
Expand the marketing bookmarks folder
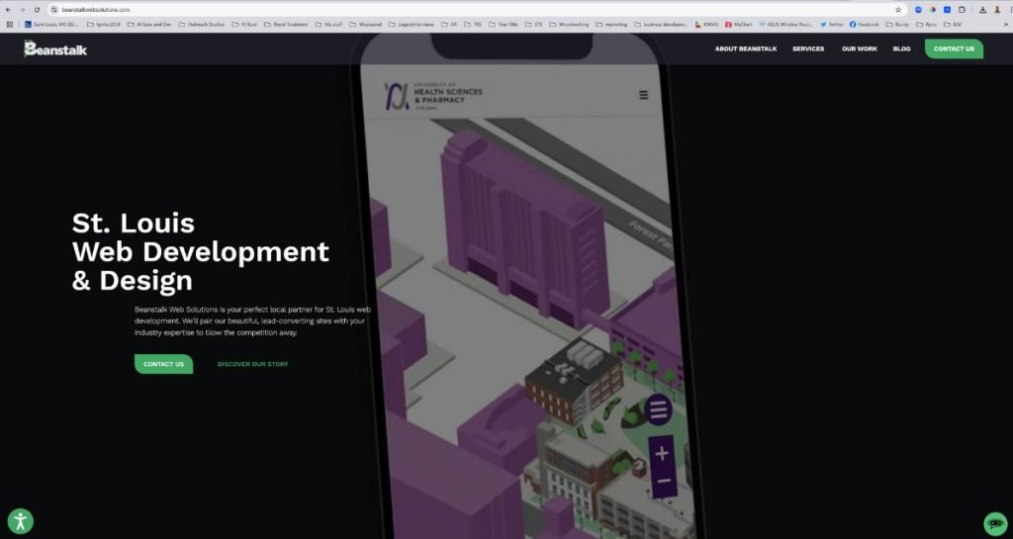click(611, 24)
